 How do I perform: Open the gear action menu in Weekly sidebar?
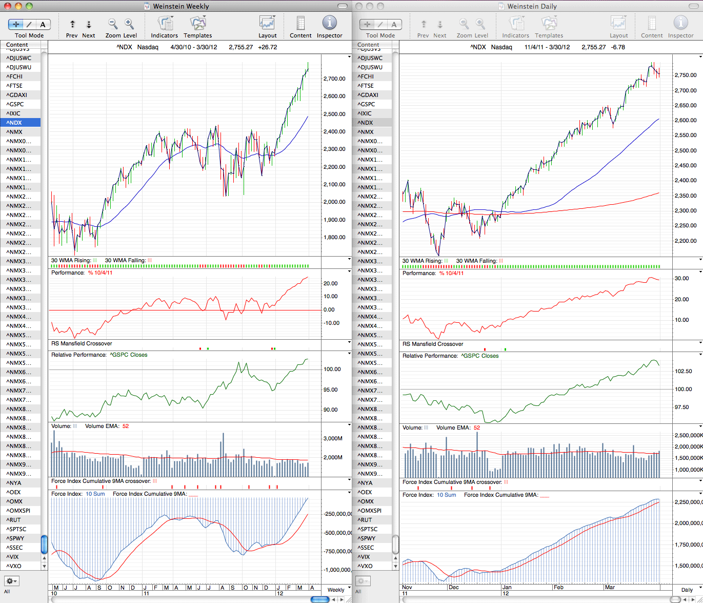11,581
